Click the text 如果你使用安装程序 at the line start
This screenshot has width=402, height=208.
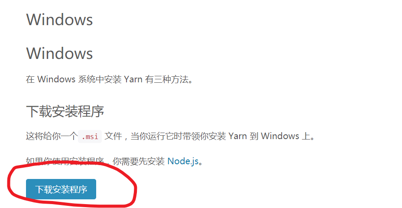click(x=65, y=161)
